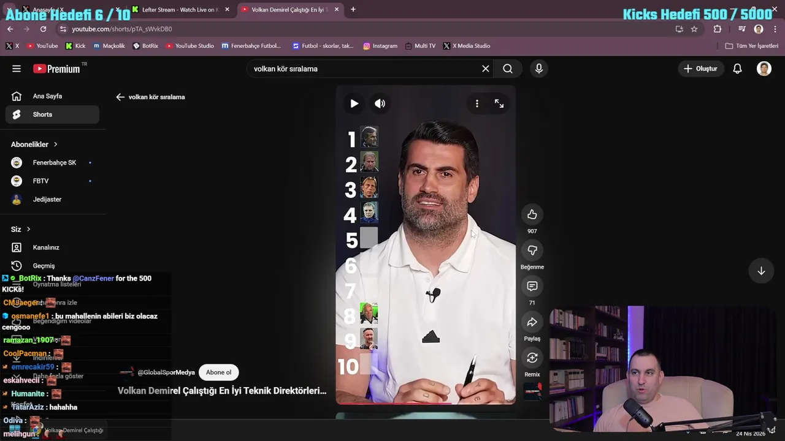This screenshot has height=441, width=785.
Task: Clear the search box with X
Action: pyautogui.click(x=486, y=69)
